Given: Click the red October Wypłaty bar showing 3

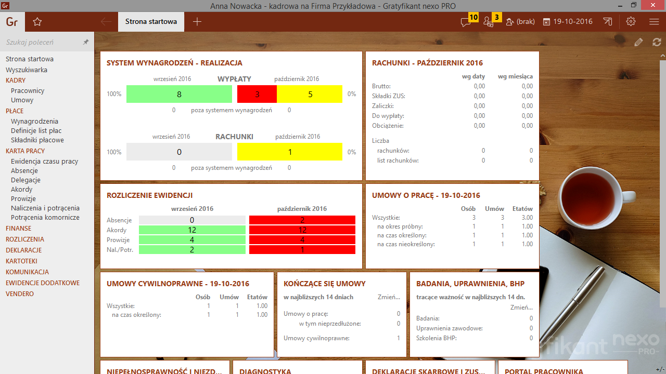Looking at the screenshot, I should pyautogui.click(x=257, y=94).
